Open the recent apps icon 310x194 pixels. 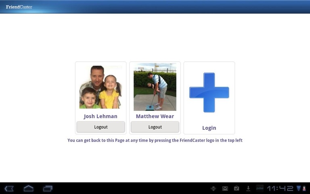[48, 188]
